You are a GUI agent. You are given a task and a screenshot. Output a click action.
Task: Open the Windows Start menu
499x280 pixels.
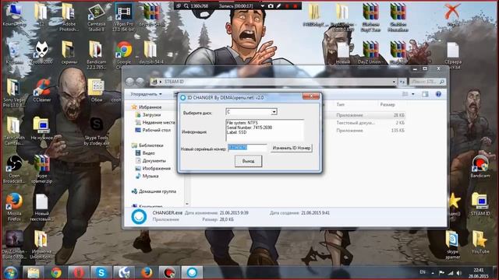click(x=10, y=273)
